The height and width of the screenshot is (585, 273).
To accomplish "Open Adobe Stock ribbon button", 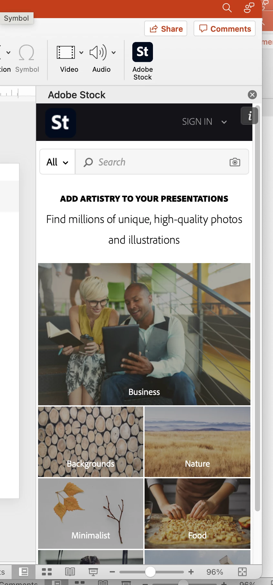I will click(x=143, y=61).
